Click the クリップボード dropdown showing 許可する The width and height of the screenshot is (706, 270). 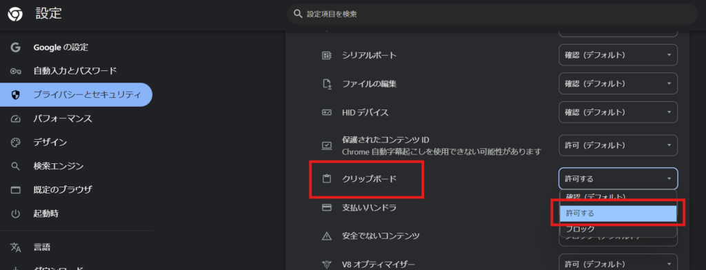point(618,178)
